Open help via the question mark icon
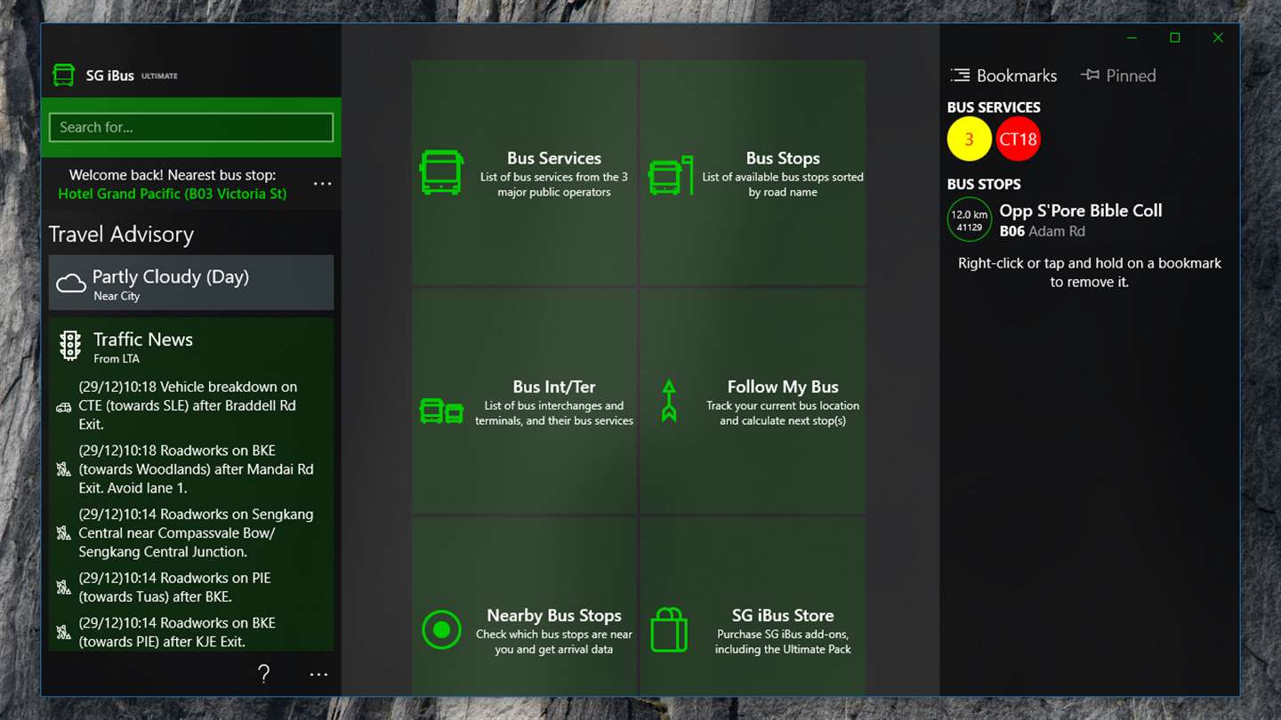The width and height of the screenshot is (1281, 720). coord(263,674)
